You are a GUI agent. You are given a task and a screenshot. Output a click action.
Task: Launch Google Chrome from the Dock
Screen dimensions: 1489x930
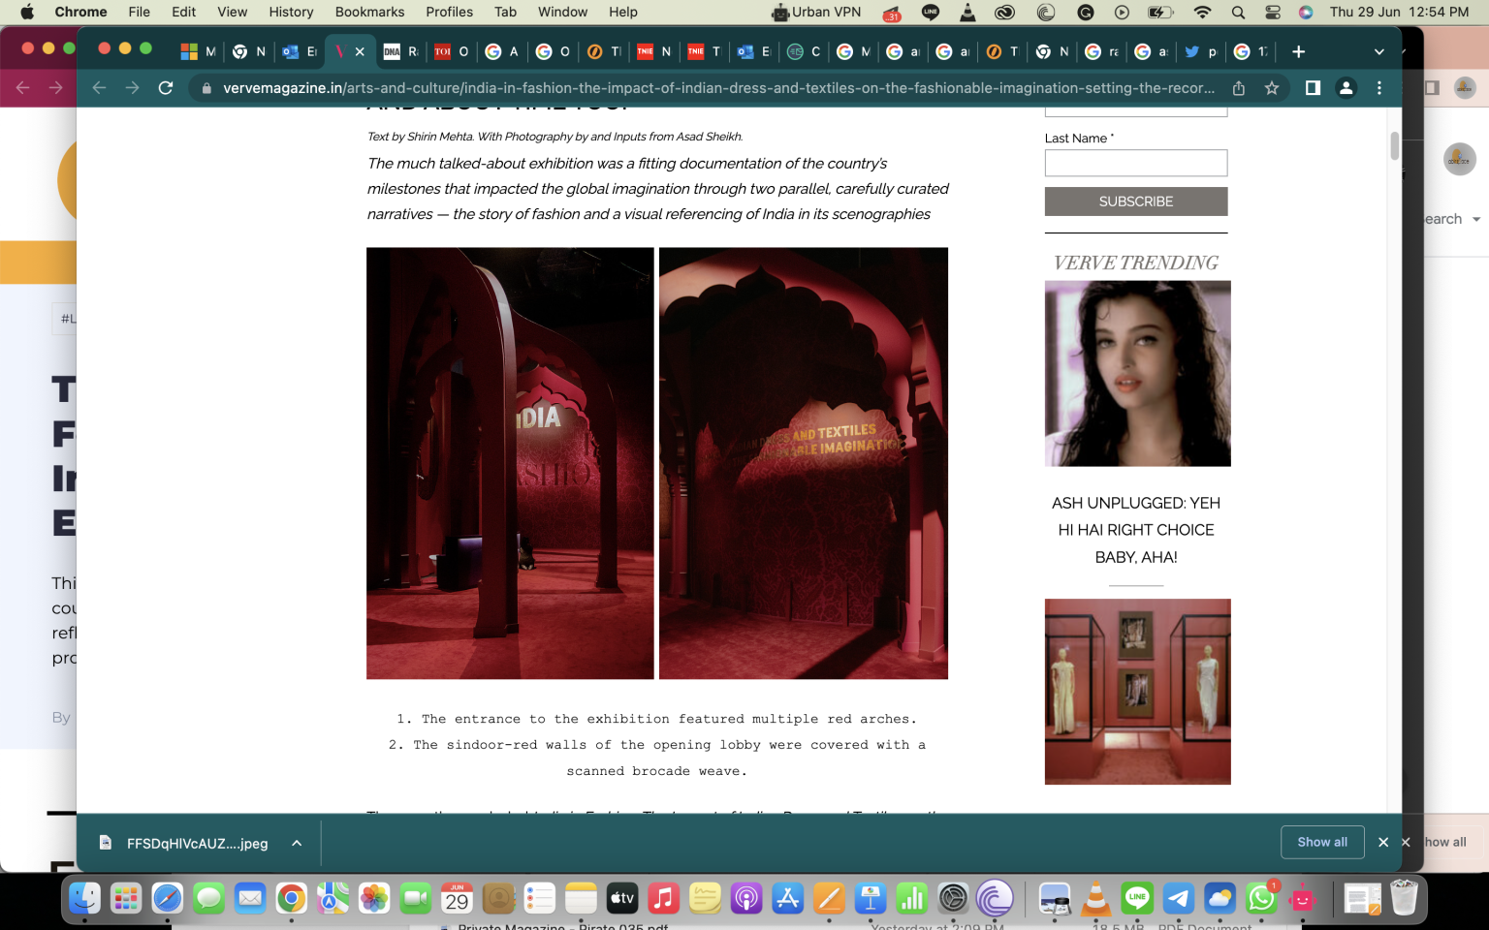(x=291, y=899)
